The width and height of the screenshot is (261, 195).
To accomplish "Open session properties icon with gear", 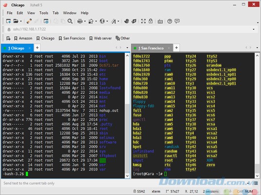I will 46,21.
